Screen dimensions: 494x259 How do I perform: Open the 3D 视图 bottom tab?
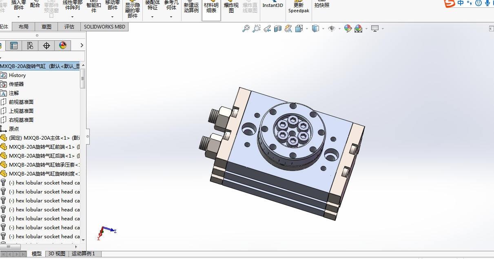tap(57, 254)
